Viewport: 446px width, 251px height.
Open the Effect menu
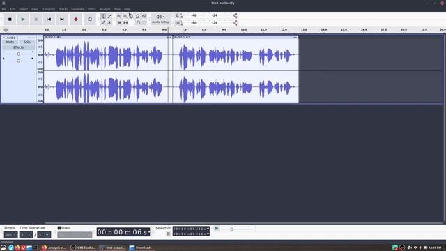pos(91,9)
